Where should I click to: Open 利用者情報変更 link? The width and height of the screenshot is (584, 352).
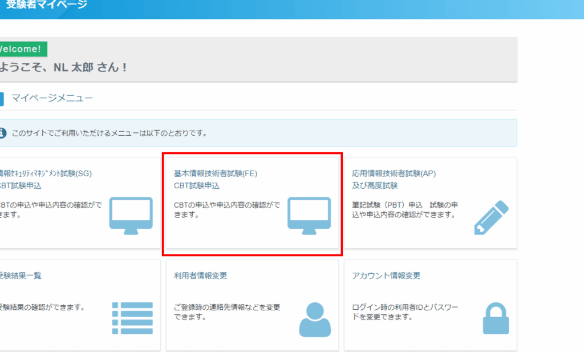[200, 276]
